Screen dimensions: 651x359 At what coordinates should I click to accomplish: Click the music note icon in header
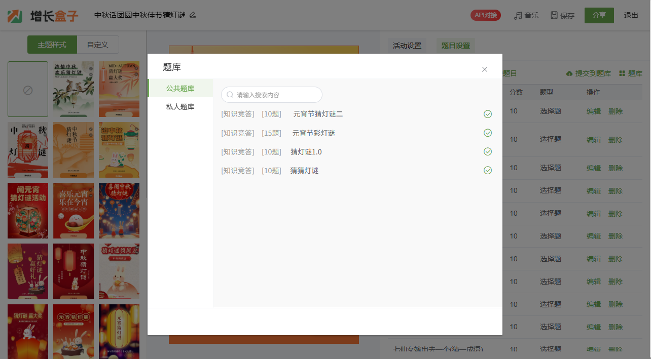pyautogui.click(x=518, y=16)
